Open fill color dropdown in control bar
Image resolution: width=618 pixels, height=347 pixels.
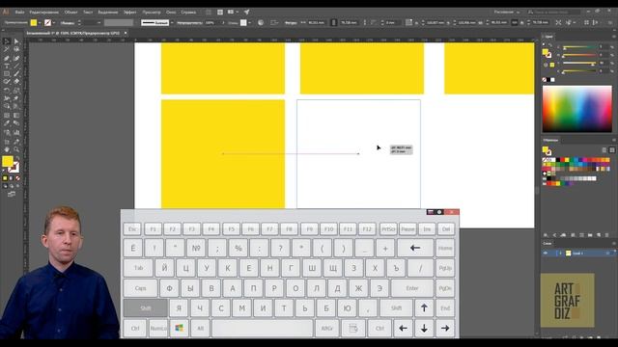(40, 23)
